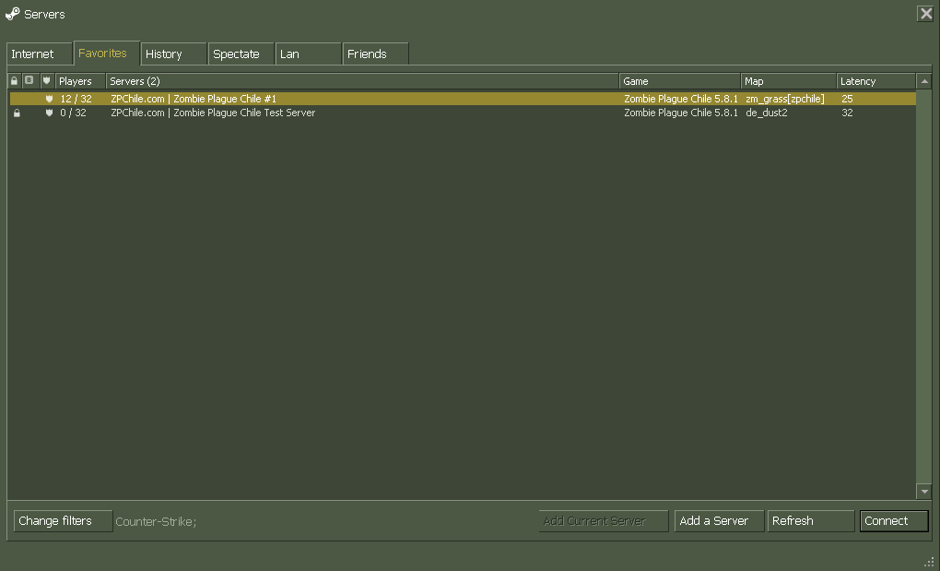Sort list by Servers (2) name column
The width and height of the screenshot is (940, 571).
click(x=362, y=81)
